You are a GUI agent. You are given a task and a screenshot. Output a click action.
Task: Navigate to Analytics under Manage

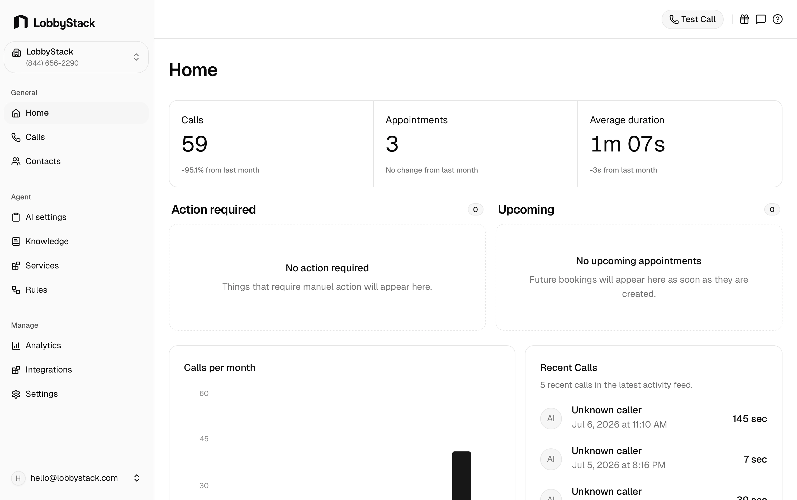tap(76, 345)
